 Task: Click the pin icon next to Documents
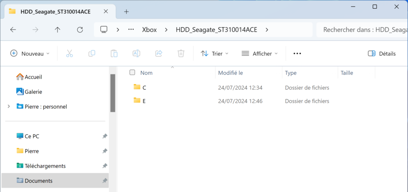(x=105, y=180)
